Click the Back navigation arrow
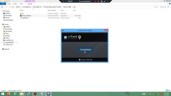This screenshot has width=171, height=96. (2, 7)
